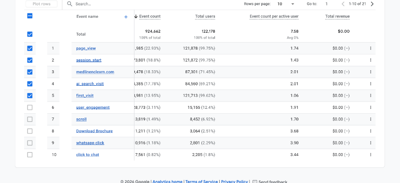Image resolution: width=400 pixels, height=183 pixels.
Task: Check the Download Brochure row checkbox
Action: tap(30, 131)
